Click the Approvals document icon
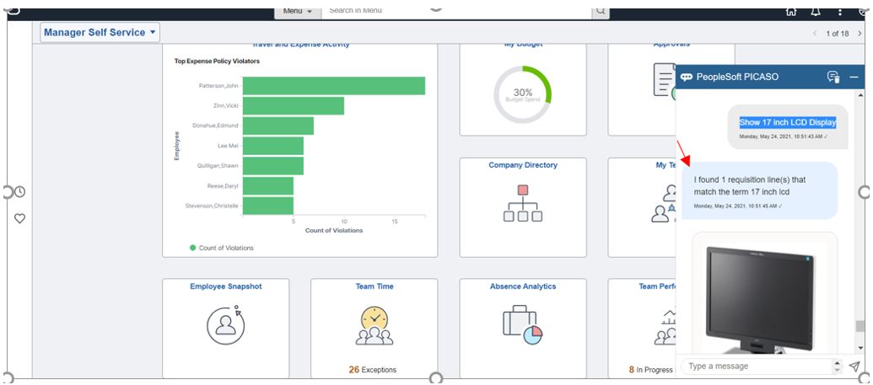 (x=665, y=81)
